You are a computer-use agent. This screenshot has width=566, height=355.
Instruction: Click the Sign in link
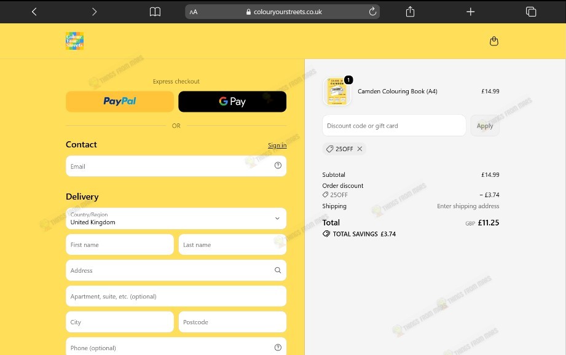(x=277, y=146)
